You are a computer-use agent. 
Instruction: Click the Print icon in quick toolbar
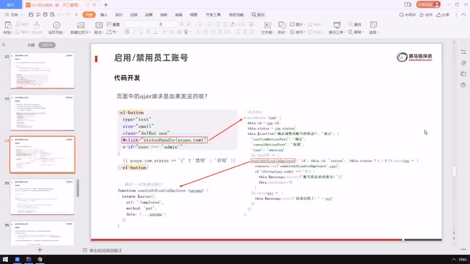point(45,15)
